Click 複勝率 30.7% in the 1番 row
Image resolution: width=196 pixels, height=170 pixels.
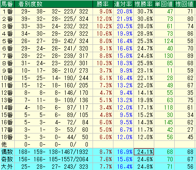click(x=144, y=11)
